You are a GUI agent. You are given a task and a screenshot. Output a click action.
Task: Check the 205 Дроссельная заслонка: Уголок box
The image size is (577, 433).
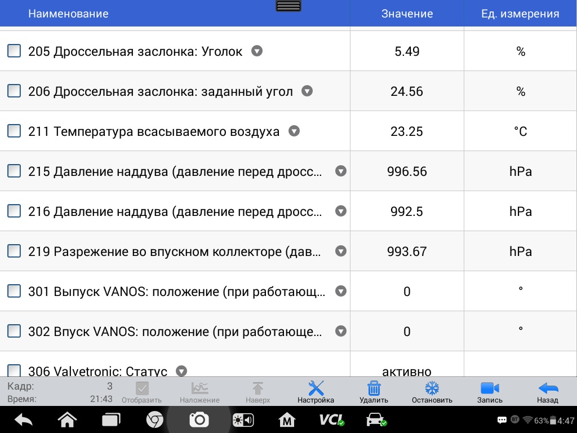tap(14, 51)
